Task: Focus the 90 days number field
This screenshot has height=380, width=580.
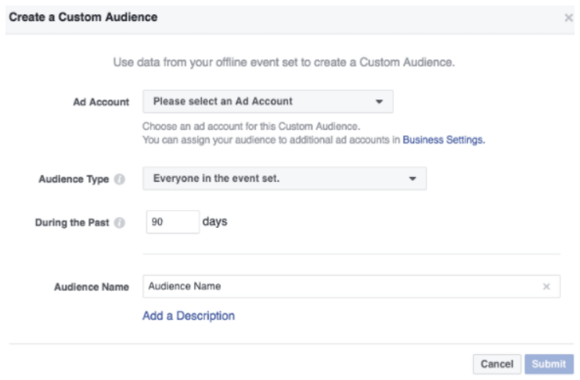Action: (x=172, y=222)
